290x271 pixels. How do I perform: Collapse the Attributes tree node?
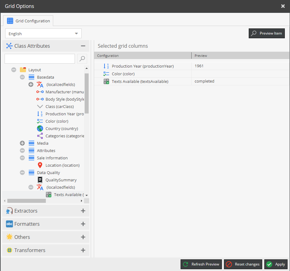pos(22,150)
